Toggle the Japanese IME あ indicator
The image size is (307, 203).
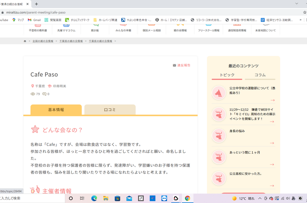293,199
